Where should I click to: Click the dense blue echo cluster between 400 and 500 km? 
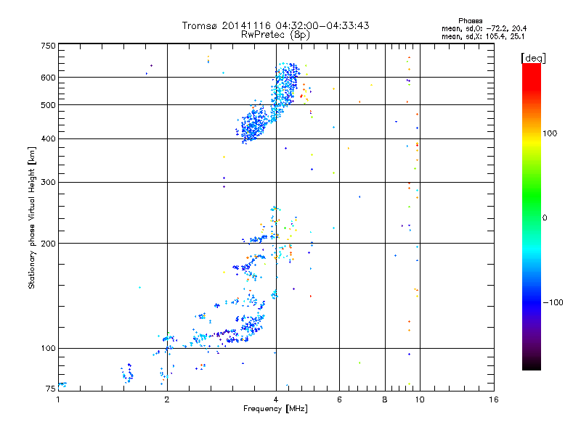(252, 124)
